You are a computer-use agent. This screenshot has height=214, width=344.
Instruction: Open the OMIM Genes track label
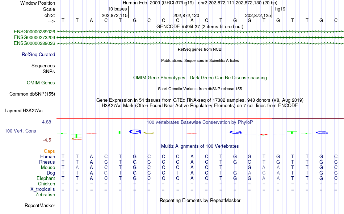[x=41, y=83]
